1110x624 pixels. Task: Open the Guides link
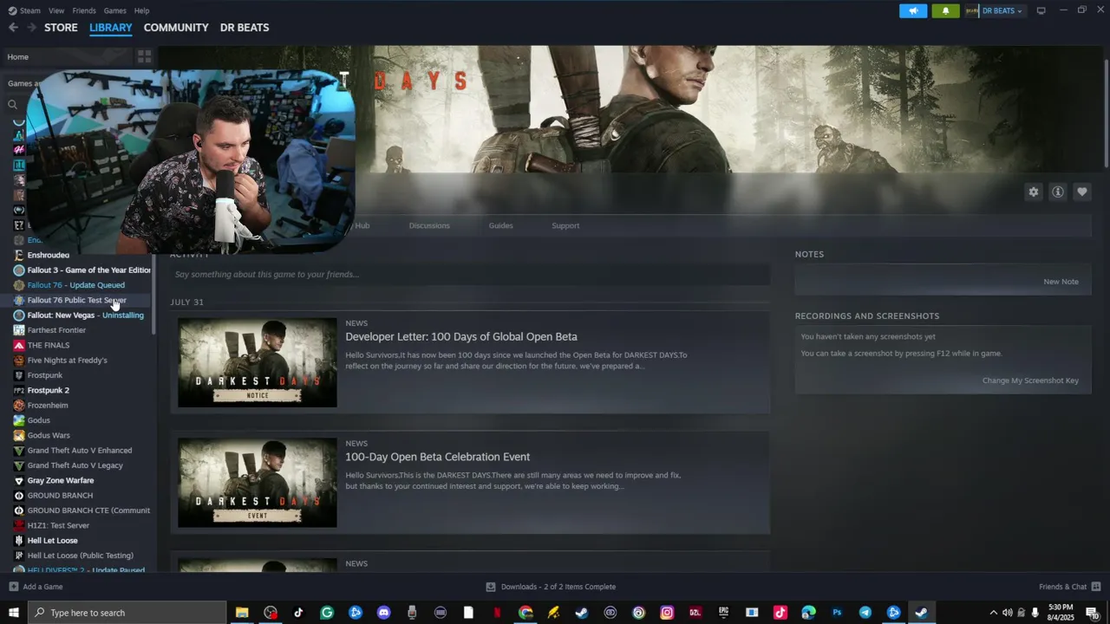pos(500,225)
